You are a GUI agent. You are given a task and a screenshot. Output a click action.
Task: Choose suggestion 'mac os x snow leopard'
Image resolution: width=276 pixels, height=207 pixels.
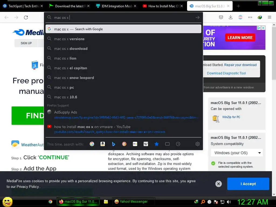[123, 78]
